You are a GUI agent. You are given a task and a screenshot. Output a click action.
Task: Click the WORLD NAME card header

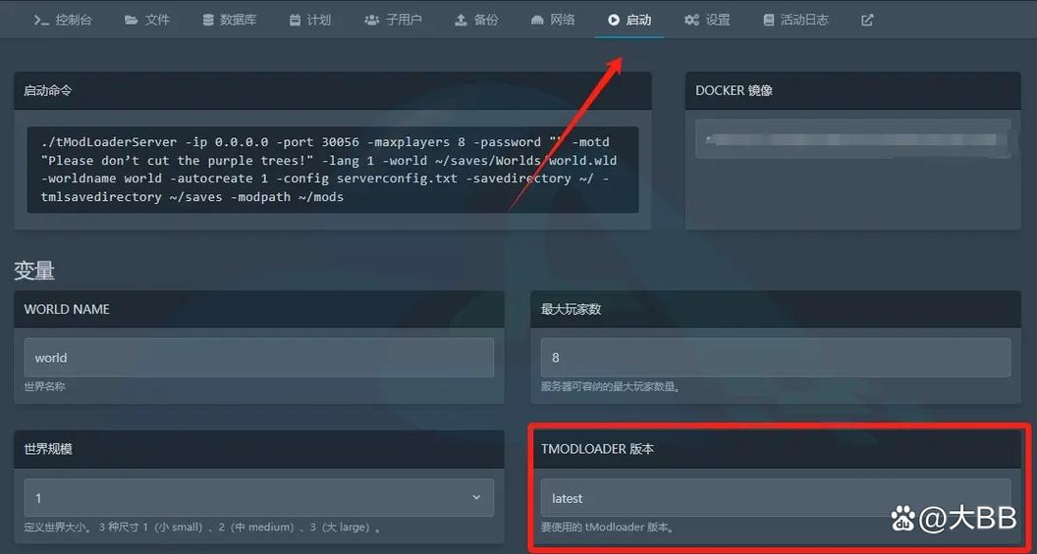click(259, 309)
